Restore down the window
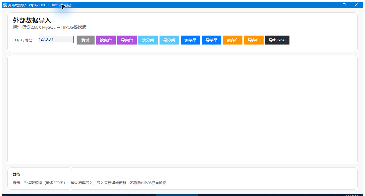 pos(344,5)
